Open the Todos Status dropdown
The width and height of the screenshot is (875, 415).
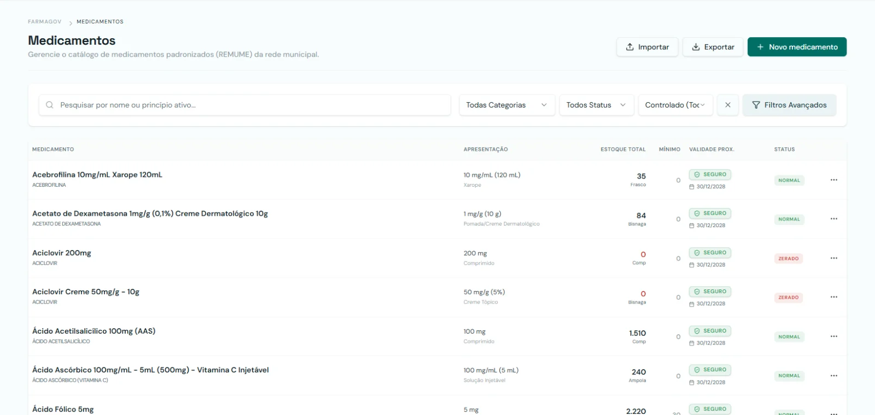pos(597,105)
